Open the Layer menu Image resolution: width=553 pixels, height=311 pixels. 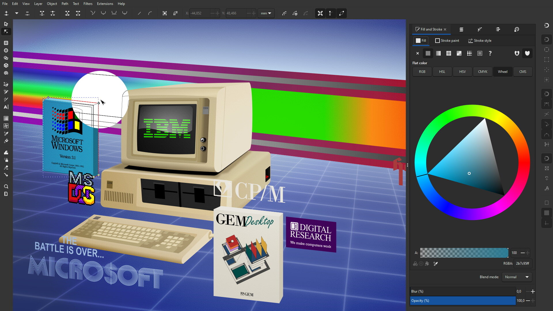(38, 4)
